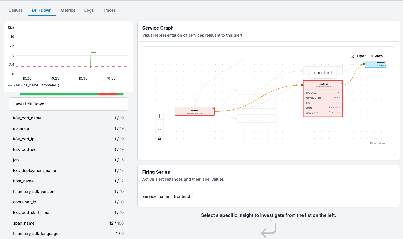Switch to the Canvas tab

[x=16, y=10]
